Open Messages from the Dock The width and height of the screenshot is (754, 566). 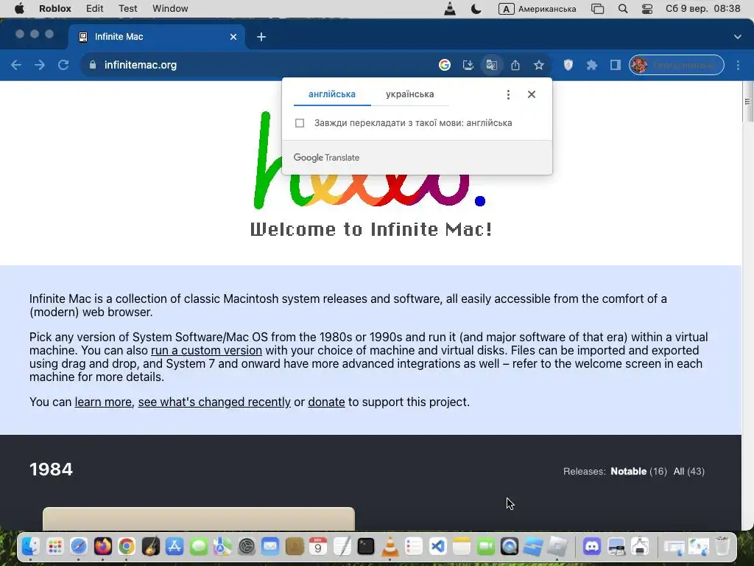[x=198, y=547]
